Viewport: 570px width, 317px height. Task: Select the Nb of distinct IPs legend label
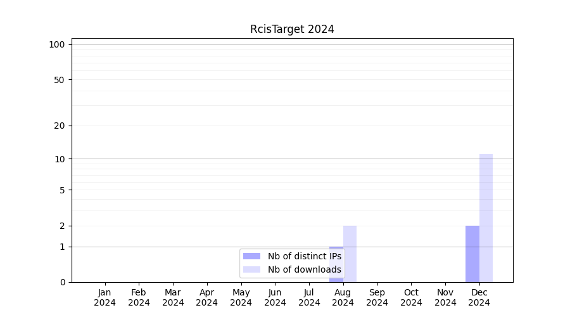pos(304,256)
